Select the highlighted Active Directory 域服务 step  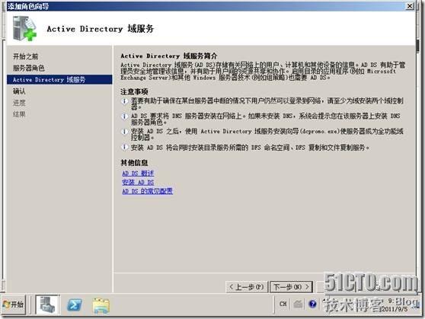[x=59, y=80]
